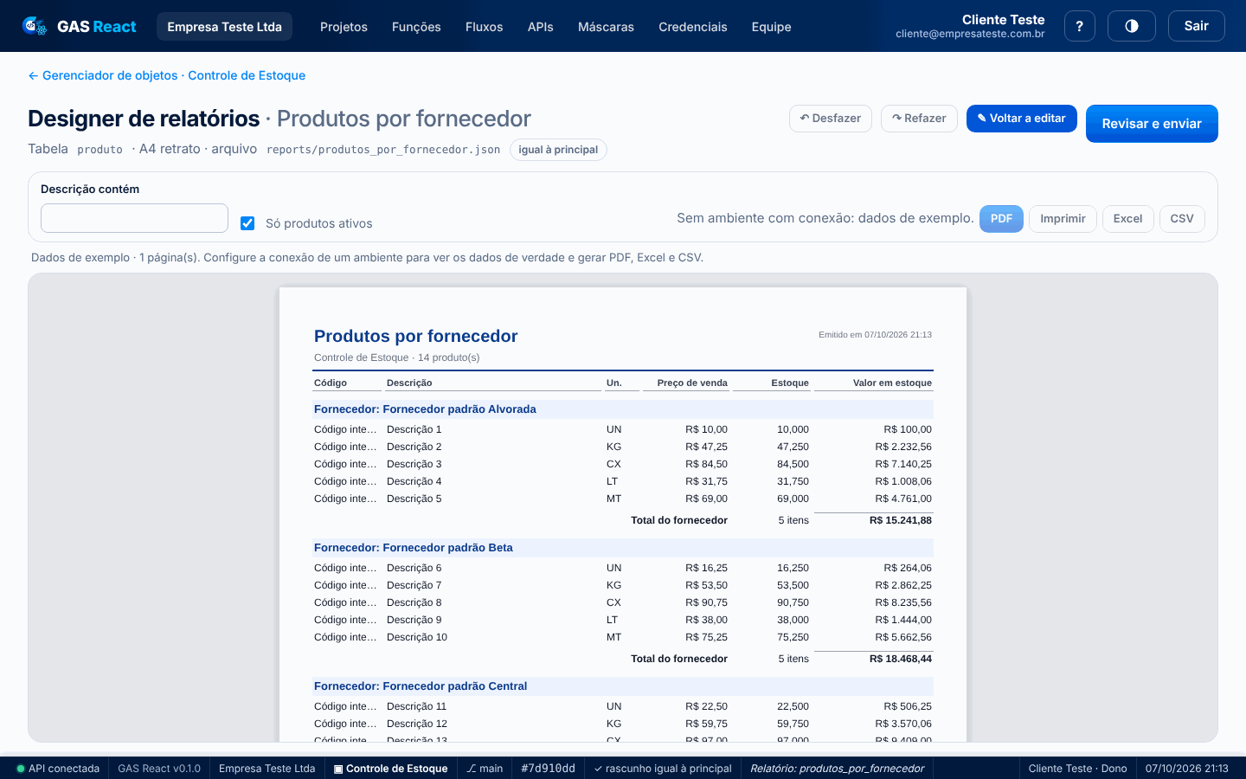Click 'Cliente Teste · Dono' in status bar
The width and height of the screenshot is (1246, 779).
coord(1077,769)
